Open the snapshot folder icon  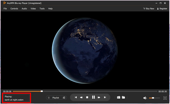click(123, 97)
